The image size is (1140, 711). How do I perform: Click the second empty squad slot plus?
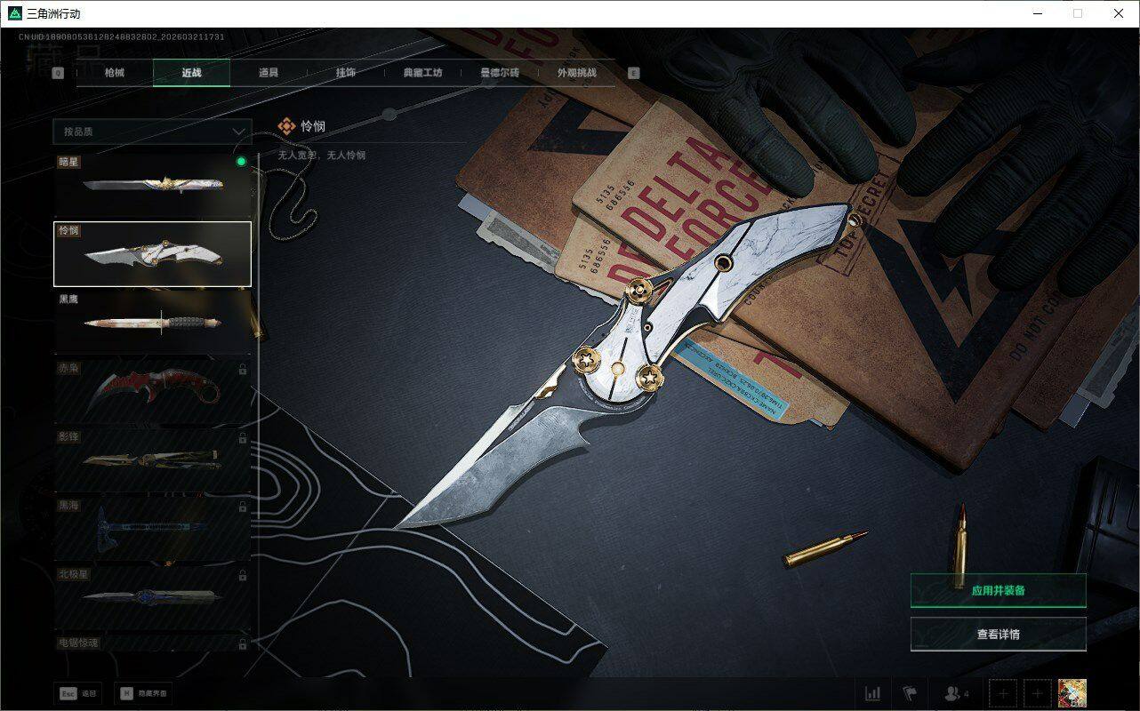1037,693
